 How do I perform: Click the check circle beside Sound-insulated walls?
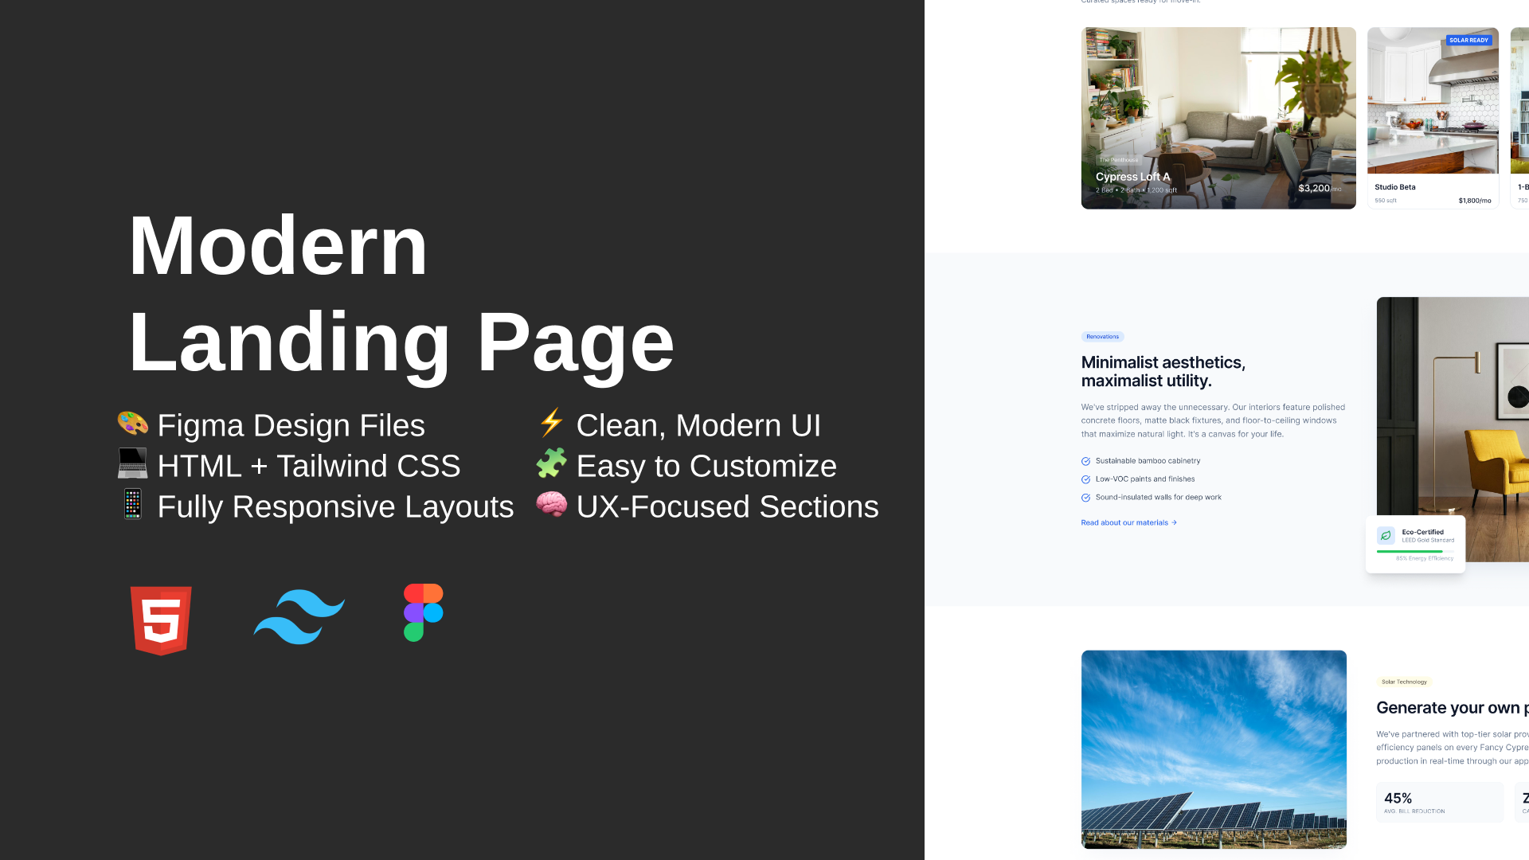tap(1085, 498)
